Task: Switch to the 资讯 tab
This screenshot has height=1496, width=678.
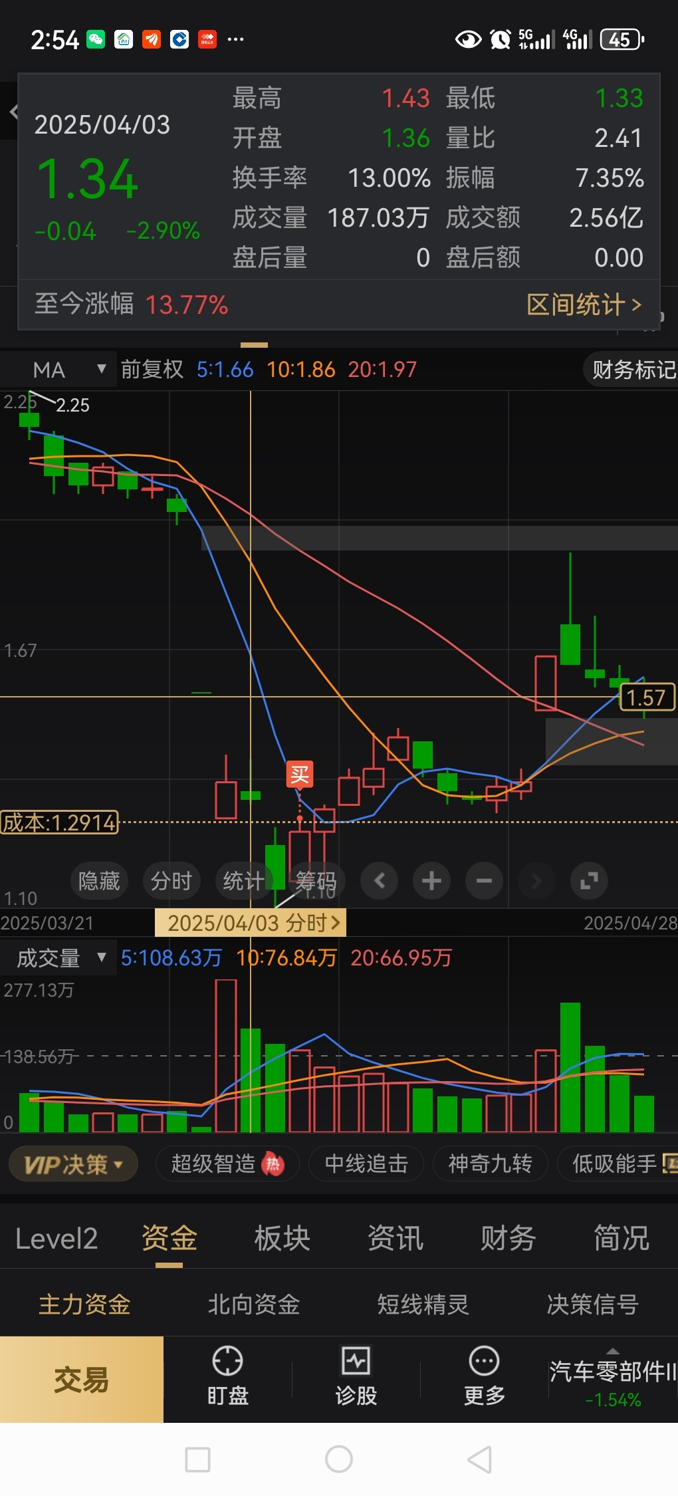Action: click(395, 1239)
